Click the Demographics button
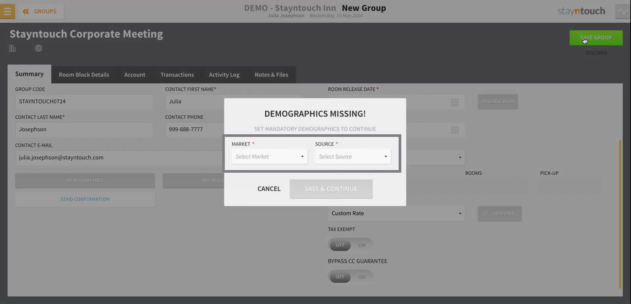This screenshot has height=304, width=631. (x=85, y=181)
